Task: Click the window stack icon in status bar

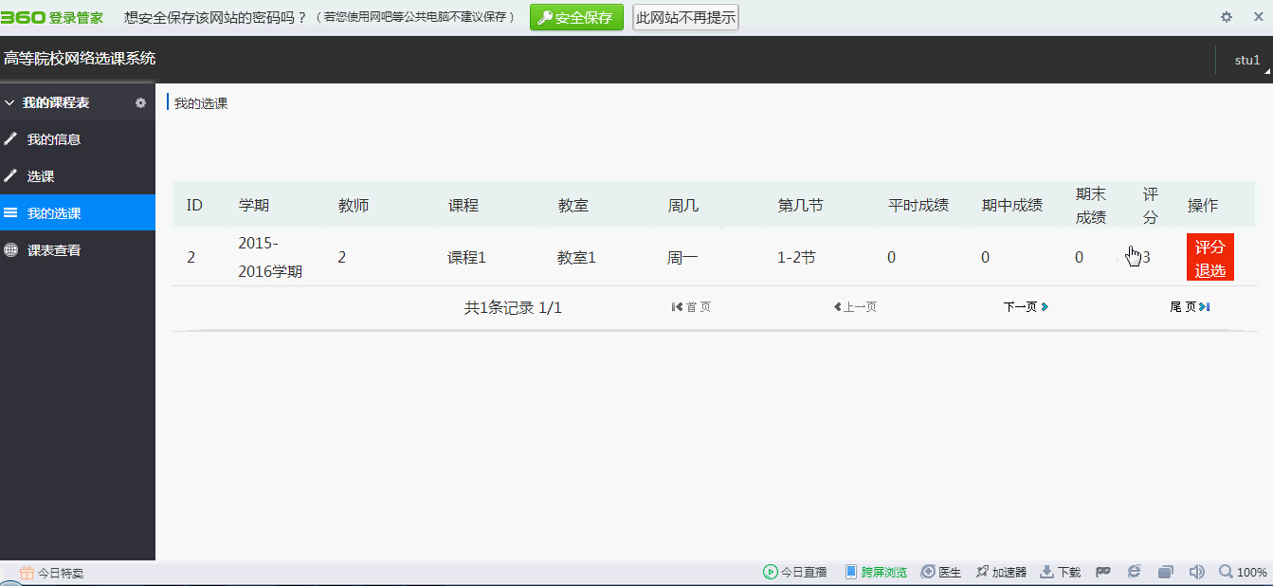Action: click(1166, 572)
